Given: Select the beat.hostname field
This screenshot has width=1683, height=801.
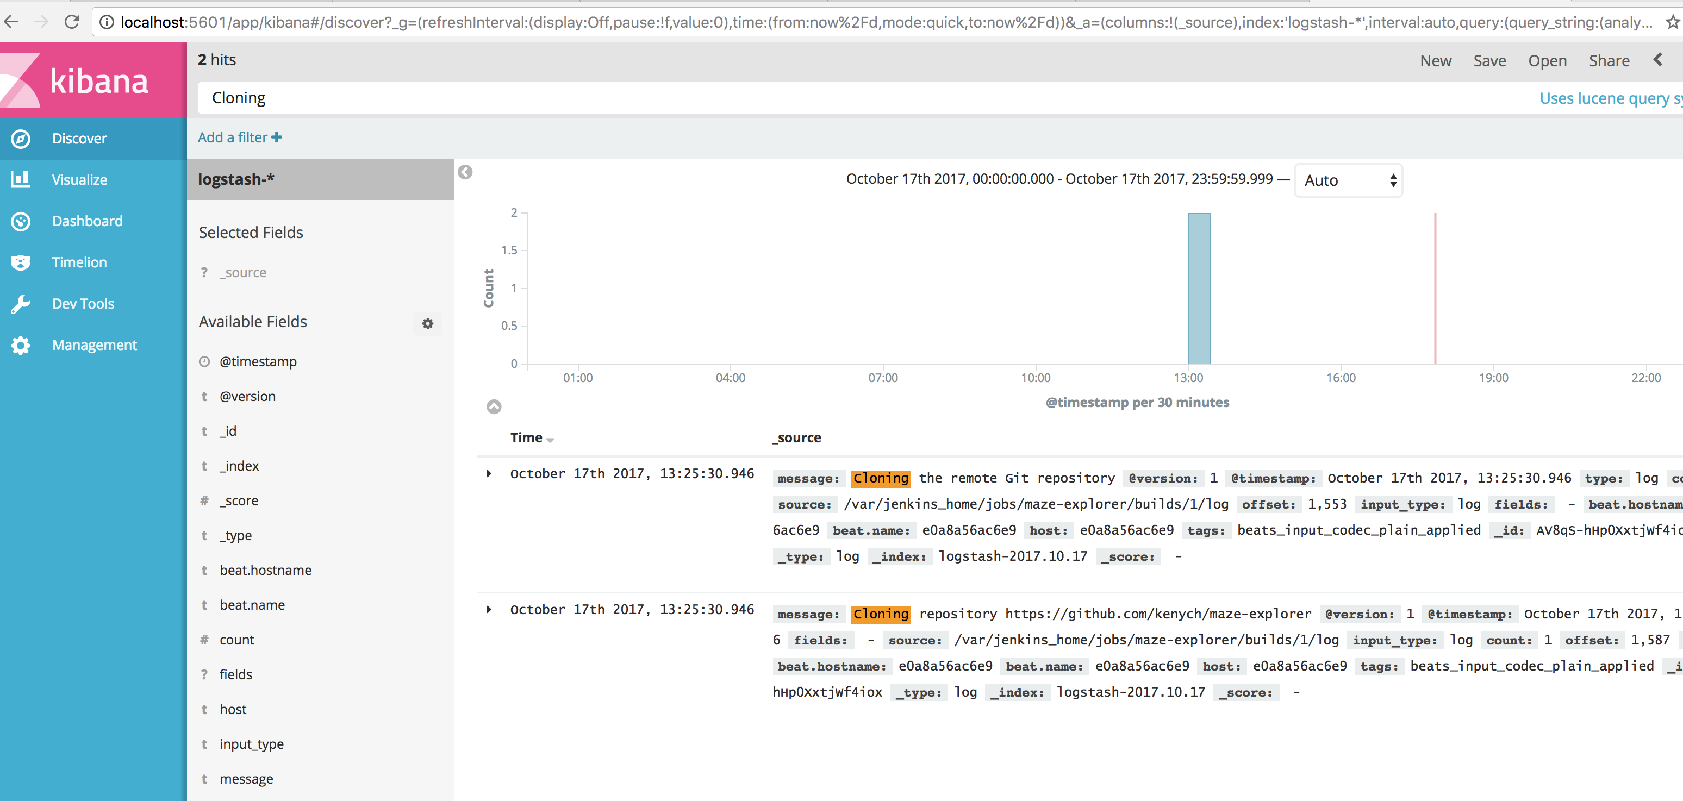Looking at the screenshot, I should pyautogui.click(x=265, y=570).
